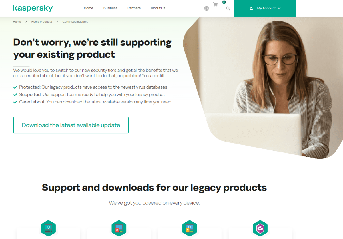This screenshot has height=239, width=343.
Task: Click the user profile icon in My Account
Action: pyautogui.click(x=251, y=8)
